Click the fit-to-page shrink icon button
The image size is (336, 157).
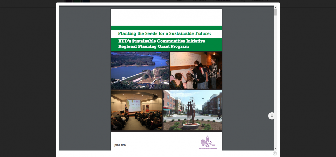(x=272, y=116)
